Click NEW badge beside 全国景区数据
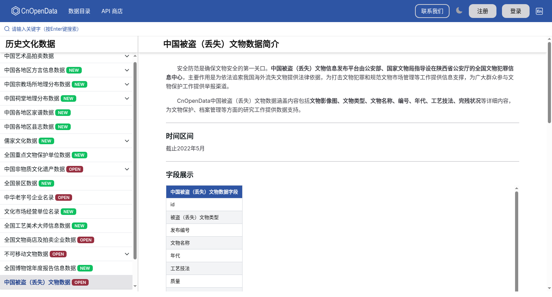Viewport: 552px width, 297px height. point(46,183)
